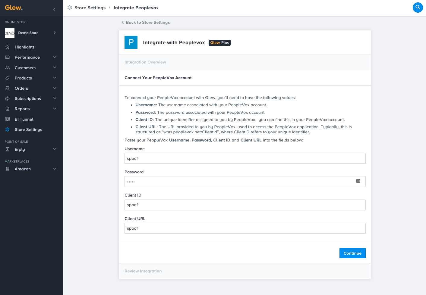
Task: Click the Glew Plus badge
Action: [219, 43]
